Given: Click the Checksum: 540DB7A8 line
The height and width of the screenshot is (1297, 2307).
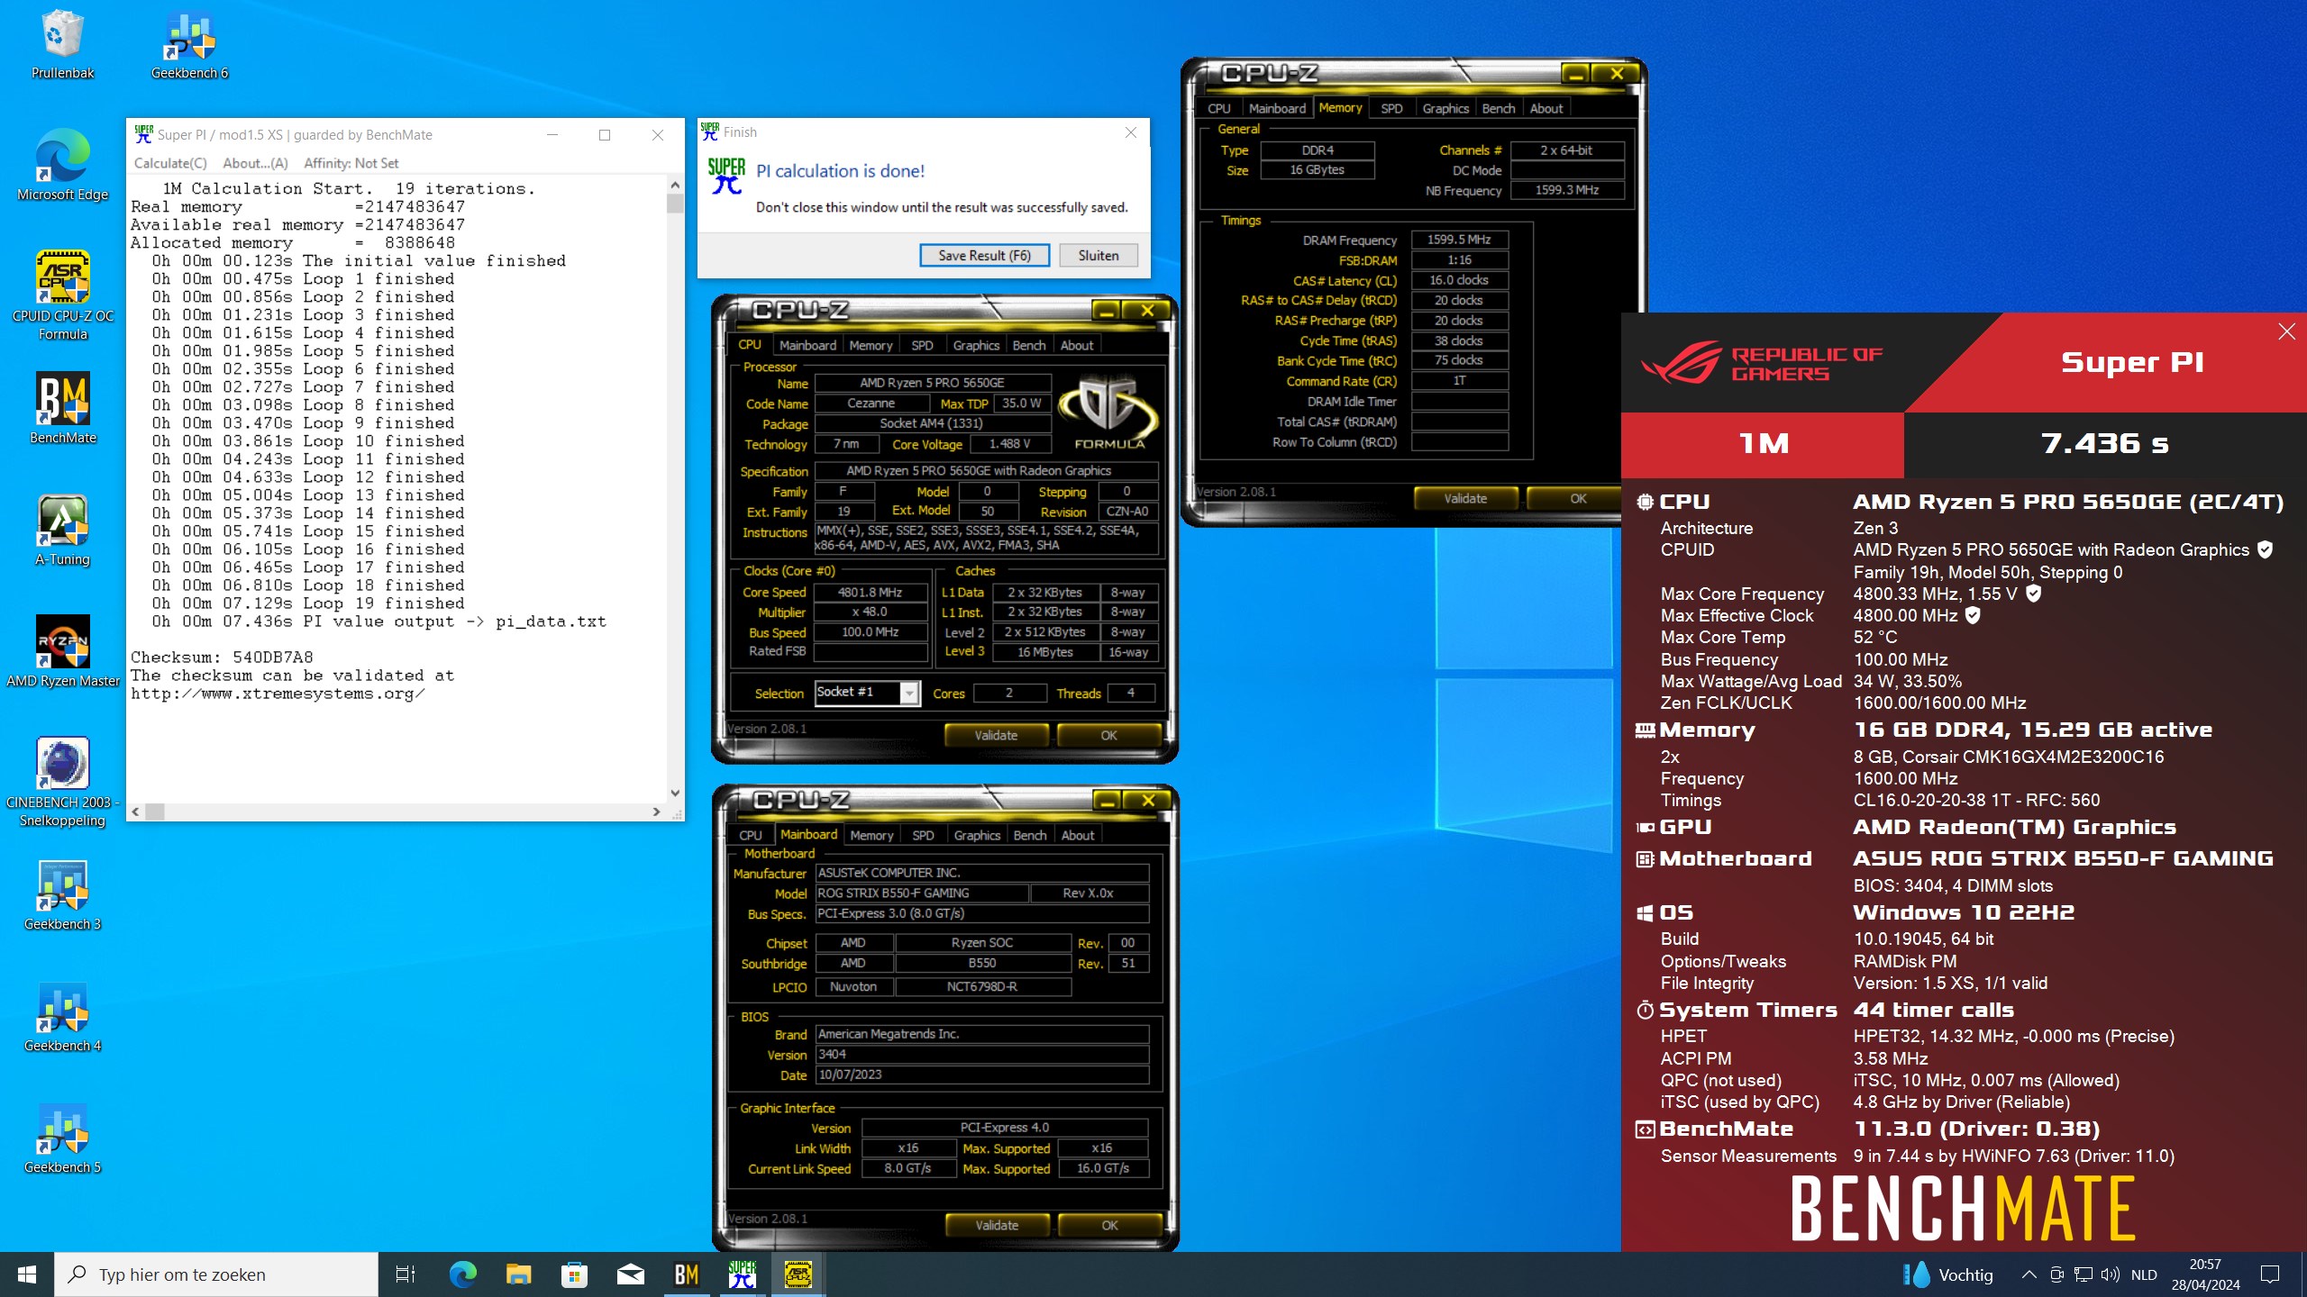Looking at the screenshot, I should pyautogui.click(x=222, y=657).
